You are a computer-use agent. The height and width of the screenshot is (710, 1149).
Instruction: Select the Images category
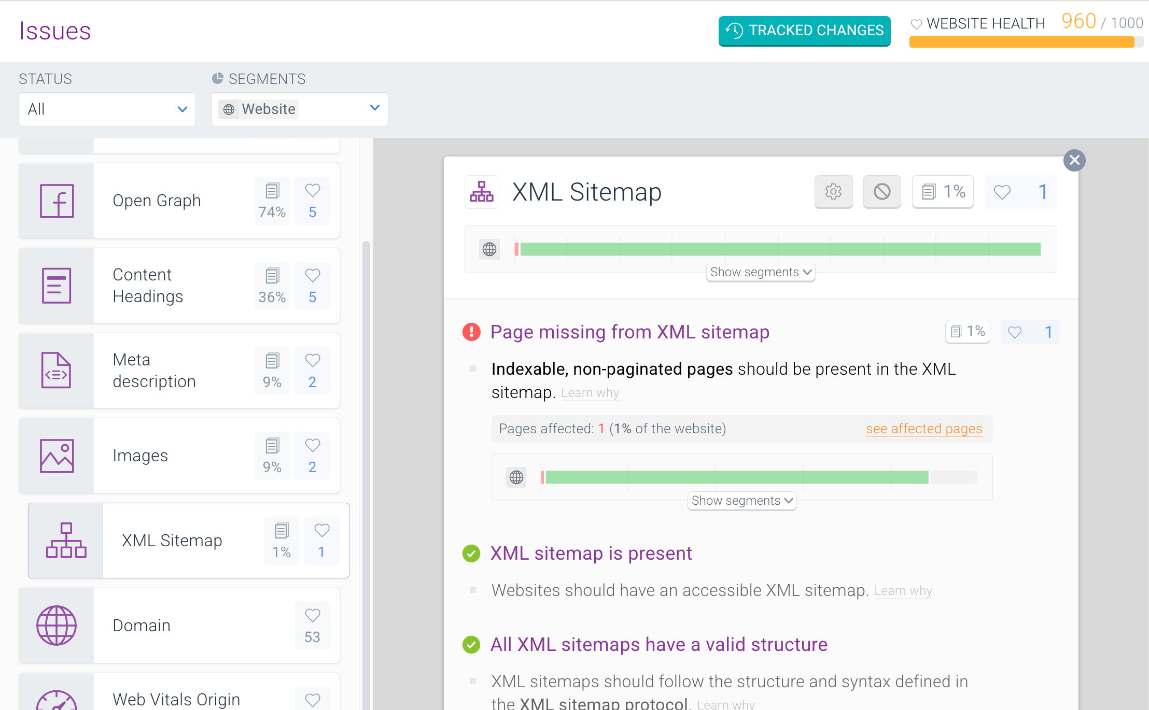pyautogui.click(x=179, y=456)
